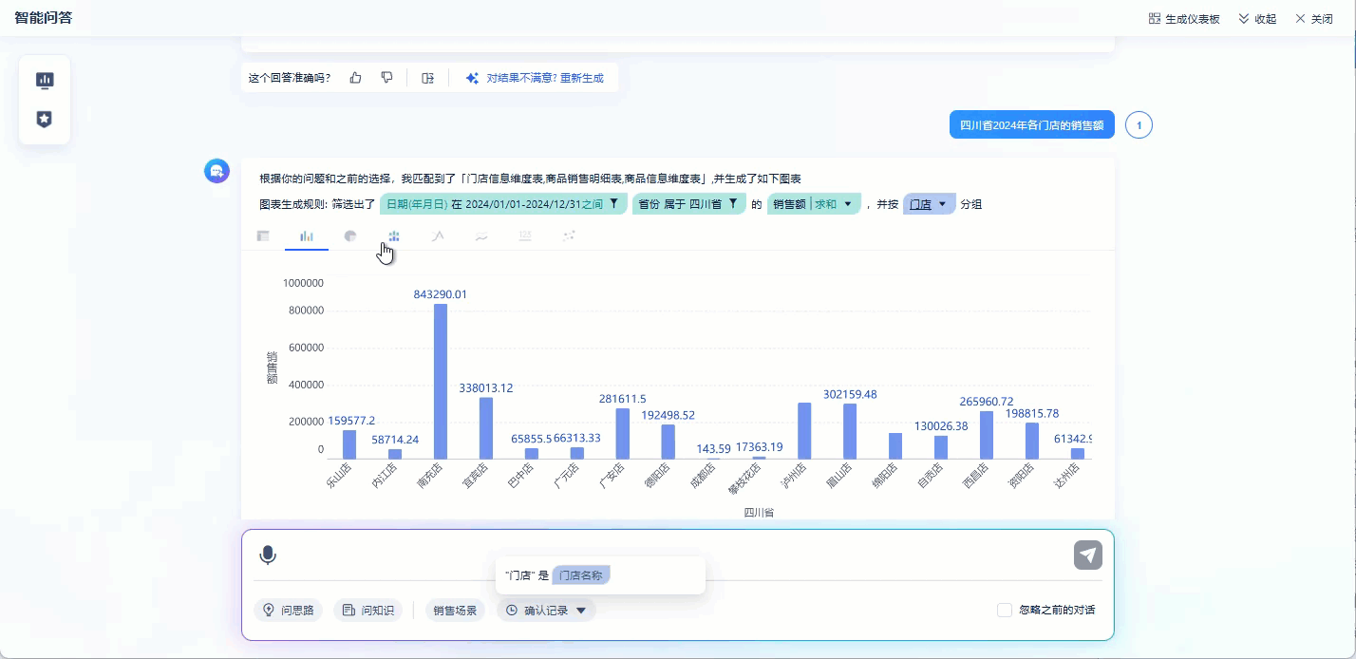This screenshot has height=659, width=1356.
Task: Click the 泸州店 axis label
Action: click(x=792, y=476)
